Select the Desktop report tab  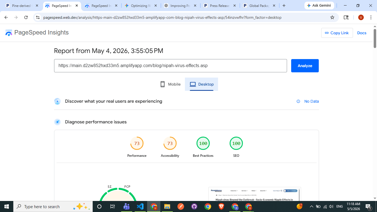coord(201,84)
